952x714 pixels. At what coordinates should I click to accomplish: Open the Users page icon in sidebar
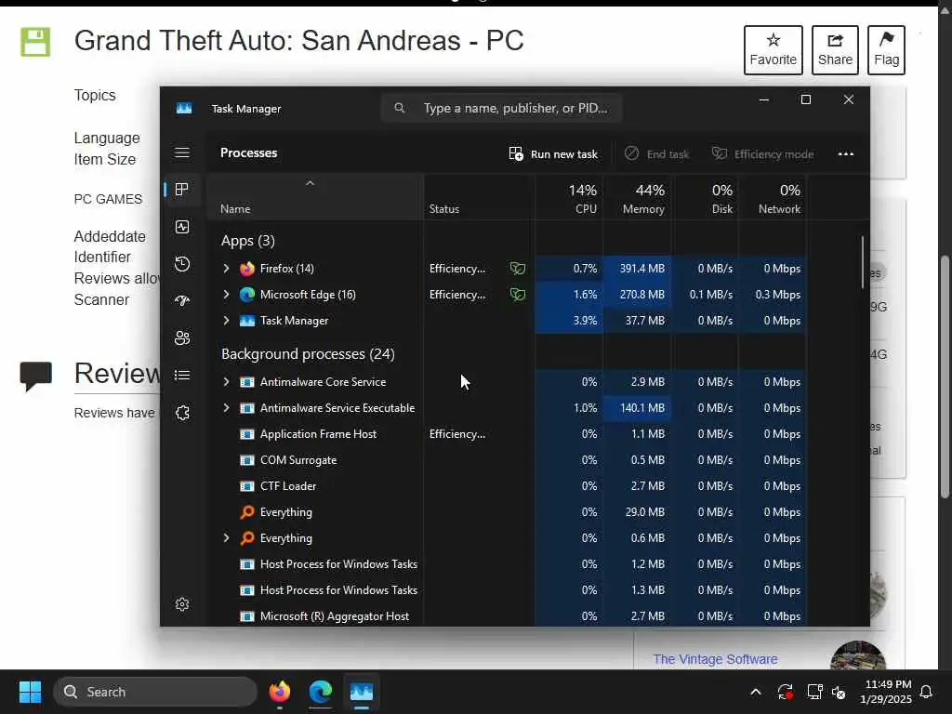(182, 338)
